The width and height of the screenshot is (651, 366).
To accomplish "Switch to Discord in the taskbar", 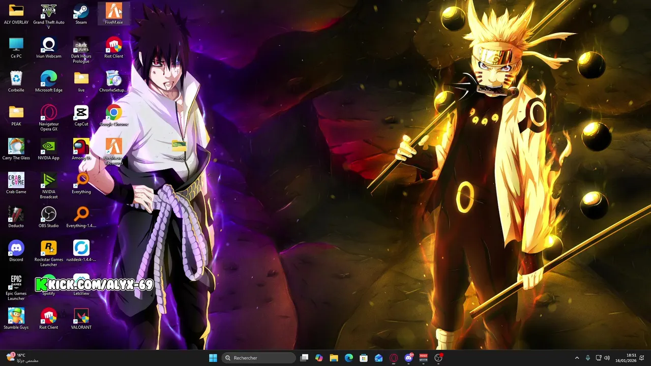I will [x=408, y=358].
